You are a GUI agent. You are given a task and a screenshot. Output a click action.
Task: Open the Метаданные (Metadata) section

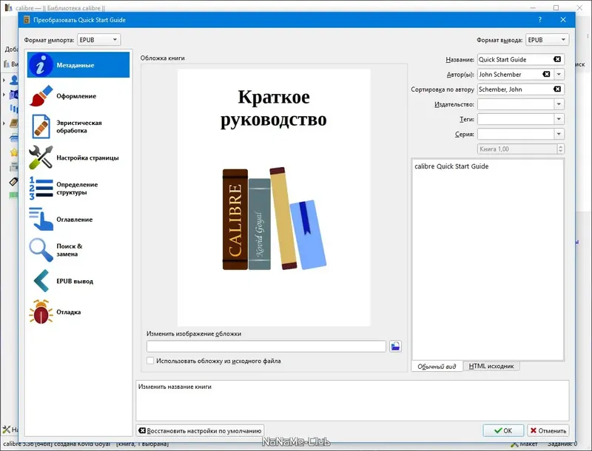click(74, 64)
